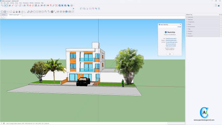The image size is (222, 125).
Task: Open the Open Source Credits link
Action: tap(171, 46)
